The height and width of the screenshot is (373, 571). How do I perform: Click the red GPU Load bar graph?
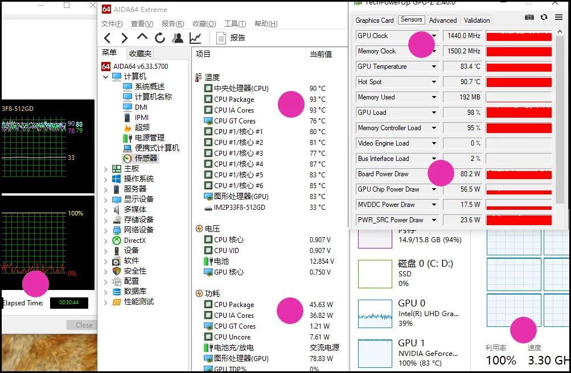tap(519, 113)
